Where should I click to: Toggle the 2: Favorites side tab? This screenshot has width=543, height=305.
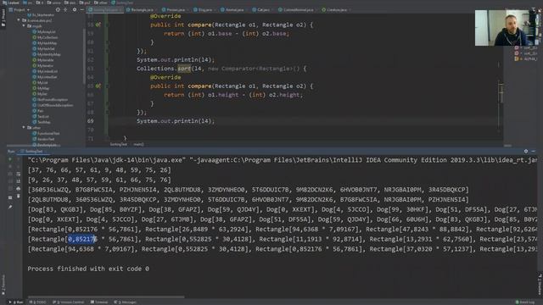(x=3, y=285)
